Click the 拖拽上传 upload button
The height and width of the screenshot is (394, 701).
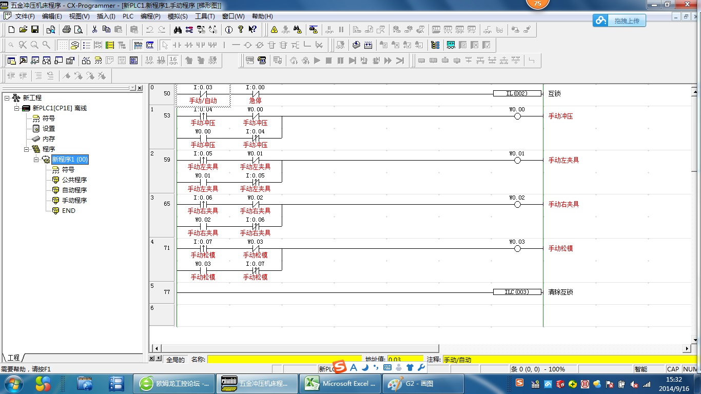point(619,21)
